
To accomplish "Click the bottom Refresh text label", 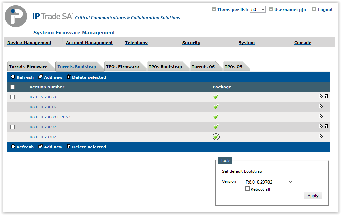I will pos(25,147).
